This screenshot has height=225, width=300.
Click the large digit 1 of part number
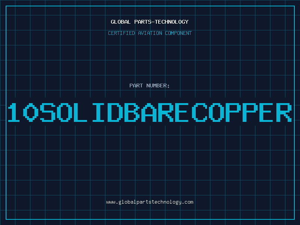pyautogui.click(x=13, y=112)
